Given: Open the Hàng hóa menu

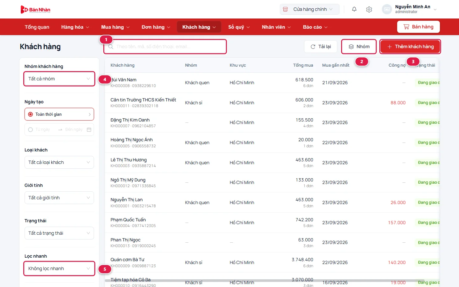Looking at the screenshot, I should 75,27.
